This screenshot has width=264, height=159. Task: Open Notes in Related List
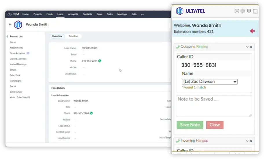[x=13, y=42]
